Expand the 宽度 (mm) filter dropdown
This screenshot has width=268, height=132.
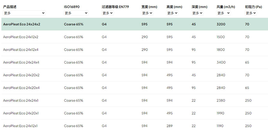click(147, 13)
